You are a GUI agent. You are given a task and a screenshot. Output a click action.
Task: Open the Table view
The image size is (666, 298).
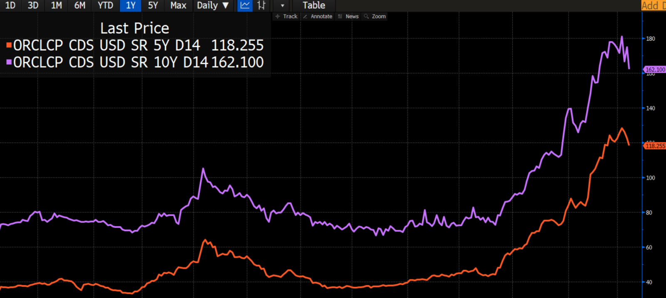pos(314,5)
